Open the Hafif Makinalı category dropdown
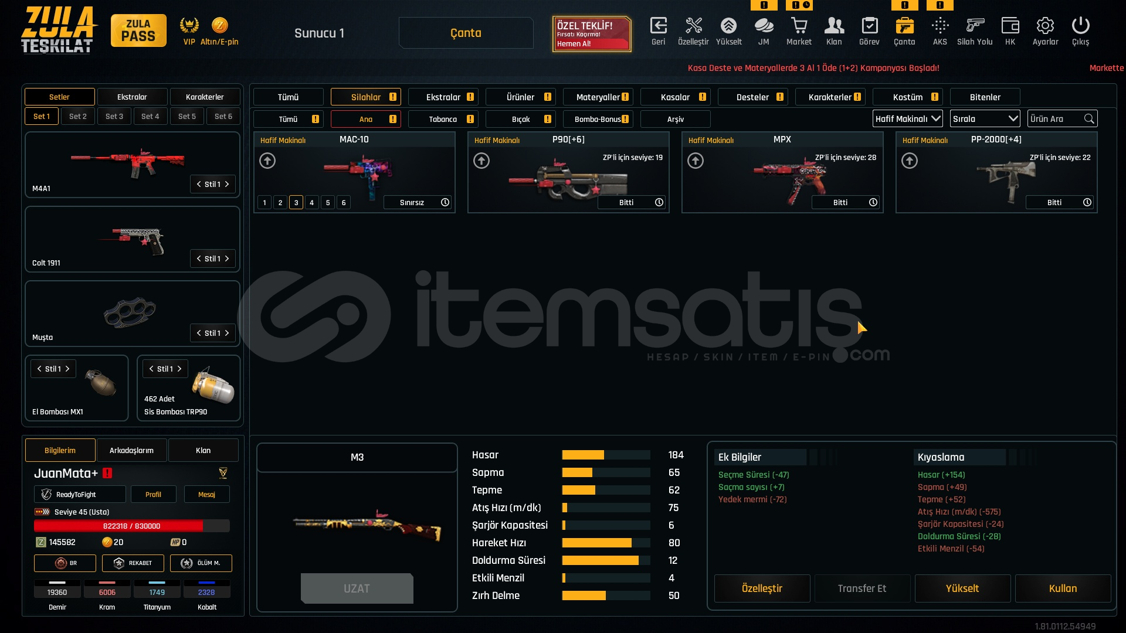The image size is (1126, 633). point(907,119)
